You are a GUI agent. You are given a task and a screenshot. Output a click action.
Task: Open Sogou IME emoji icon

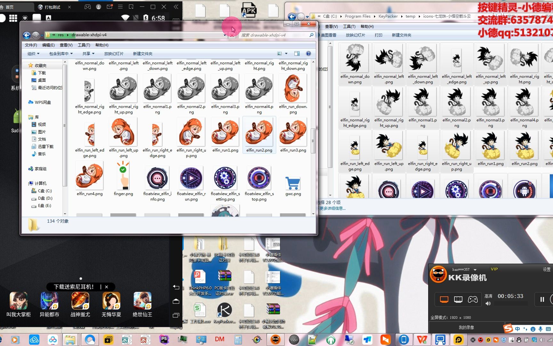[x=533, y=329]
